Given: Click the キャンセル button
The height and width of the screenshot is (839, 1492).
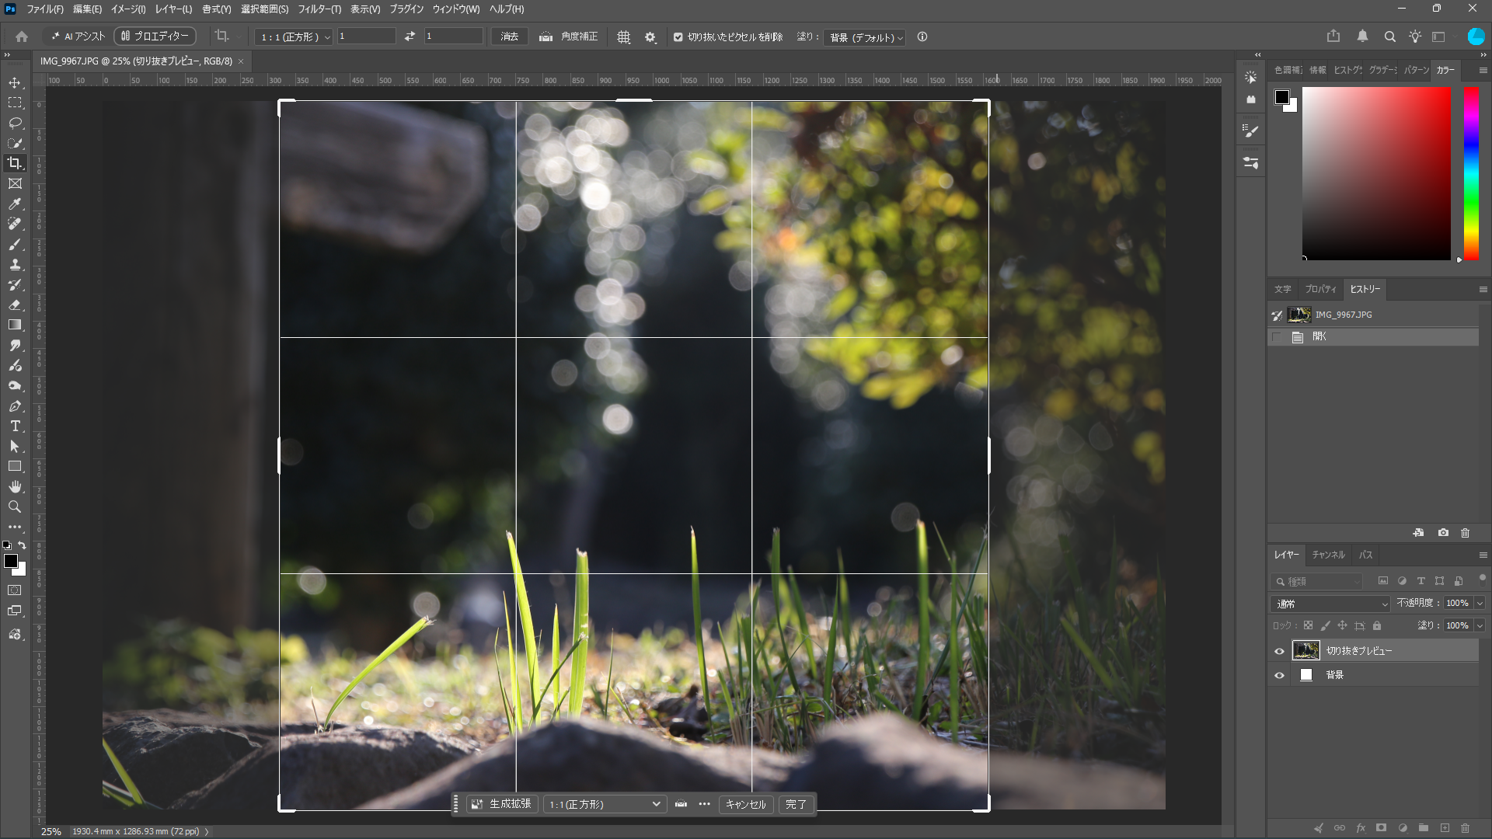Looking at the screenshot, I should [745, 804].
